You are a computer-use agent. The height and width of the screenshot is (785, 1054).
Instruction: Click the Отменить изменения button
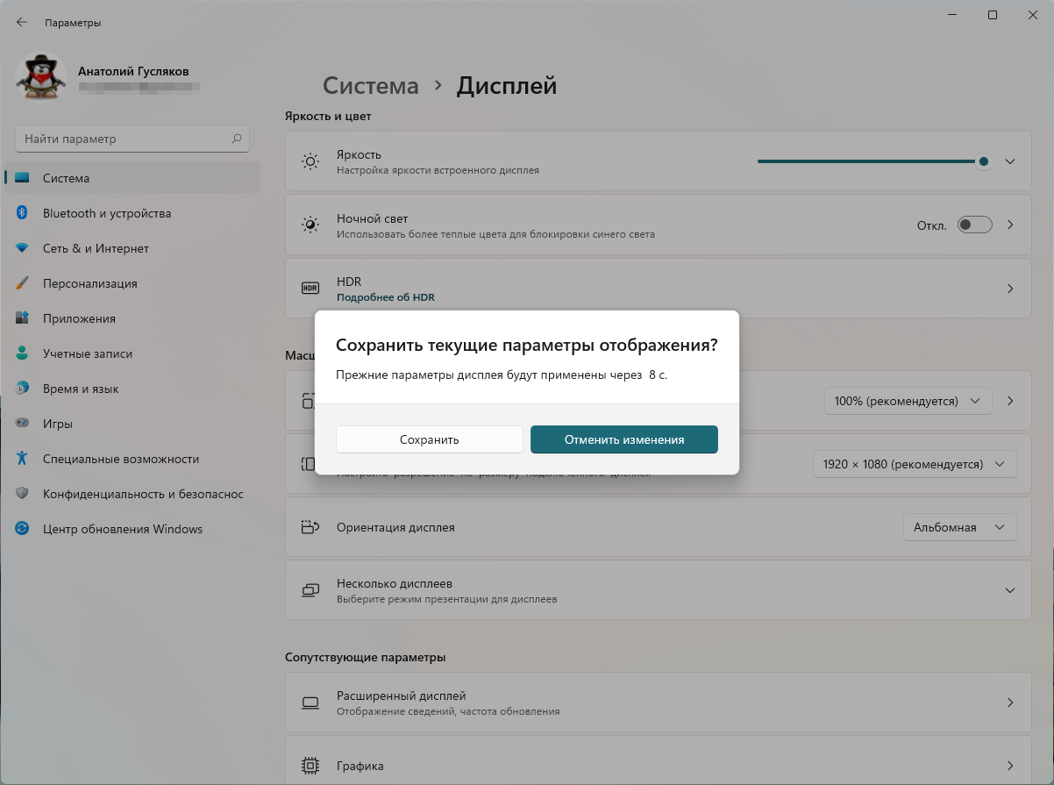tap(623, 439)
